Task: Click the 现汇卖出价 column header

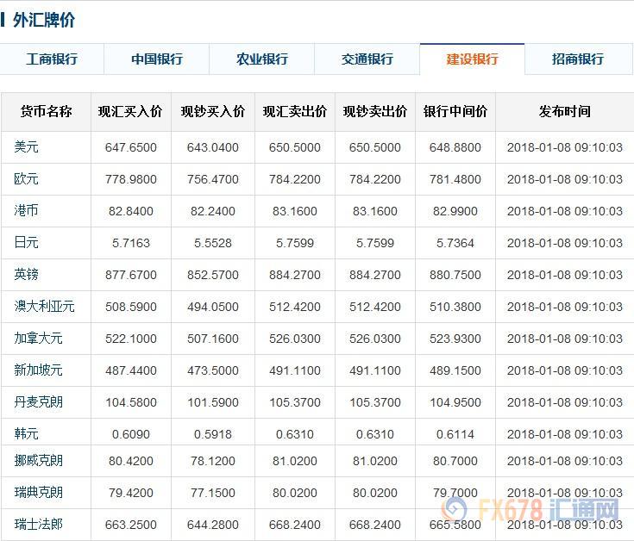Action: tap(295, 111)
